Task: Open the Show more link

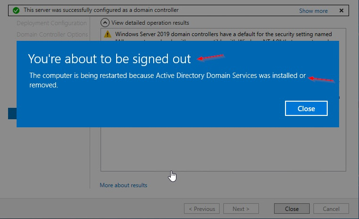Action: tap(313, 11)
